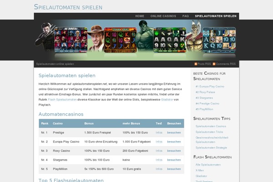Click the Comments RSS feed icon
Image resolution: width=273 pixels, height=182 pixels.
tap(214, 64)
